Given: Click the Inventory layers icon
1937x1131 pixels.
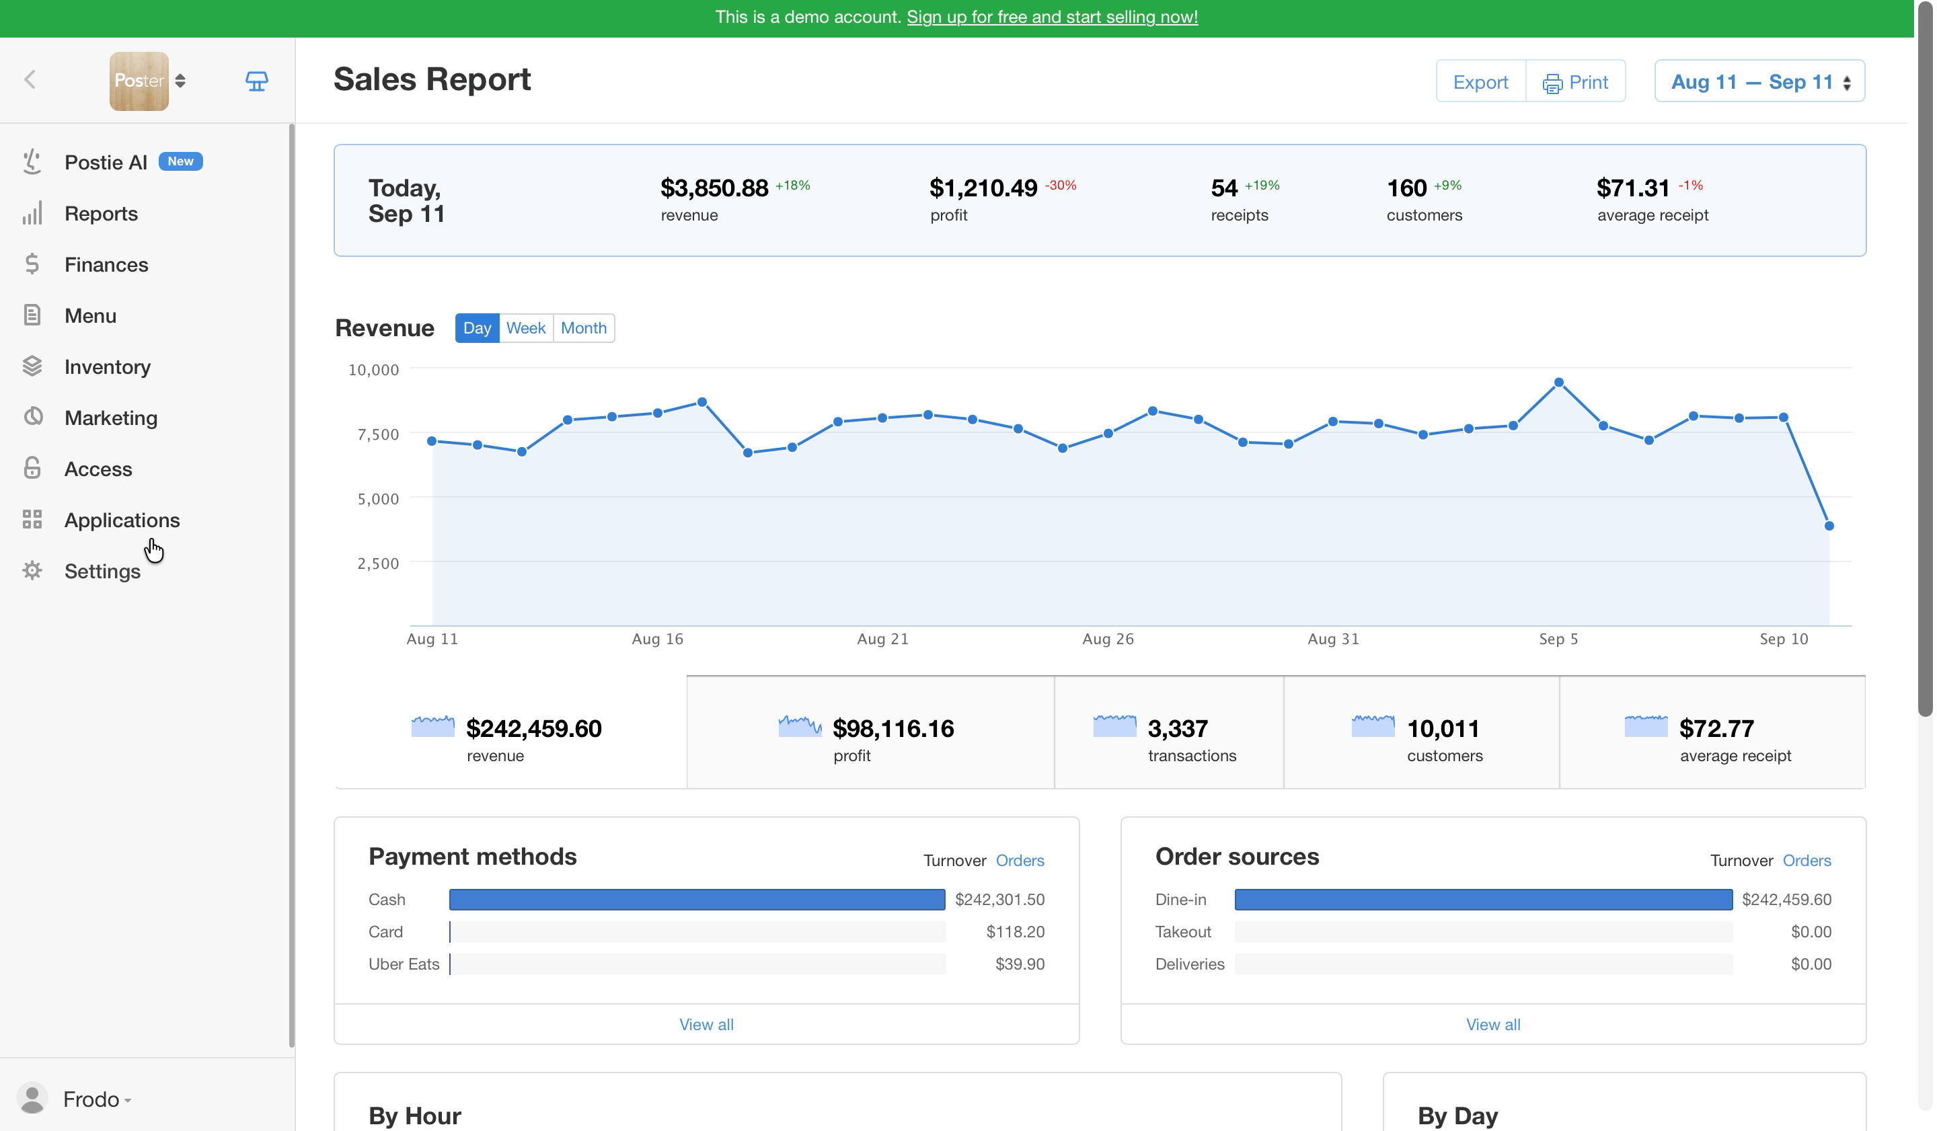Looking at the screenshot, I should pyautogui.click(x=32, y=366).
